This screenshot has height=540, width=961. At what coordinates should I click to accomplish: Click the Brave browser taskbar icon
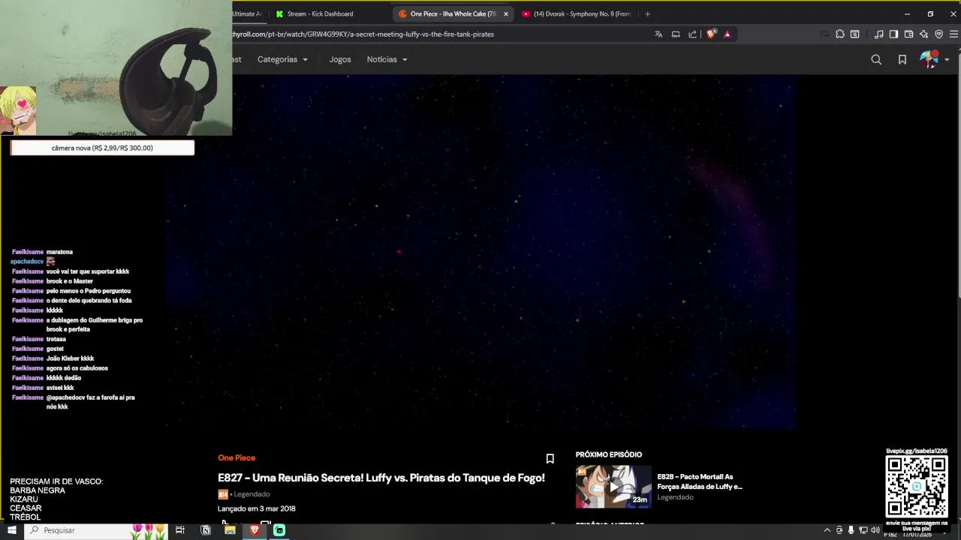click(x=255, y=530)
